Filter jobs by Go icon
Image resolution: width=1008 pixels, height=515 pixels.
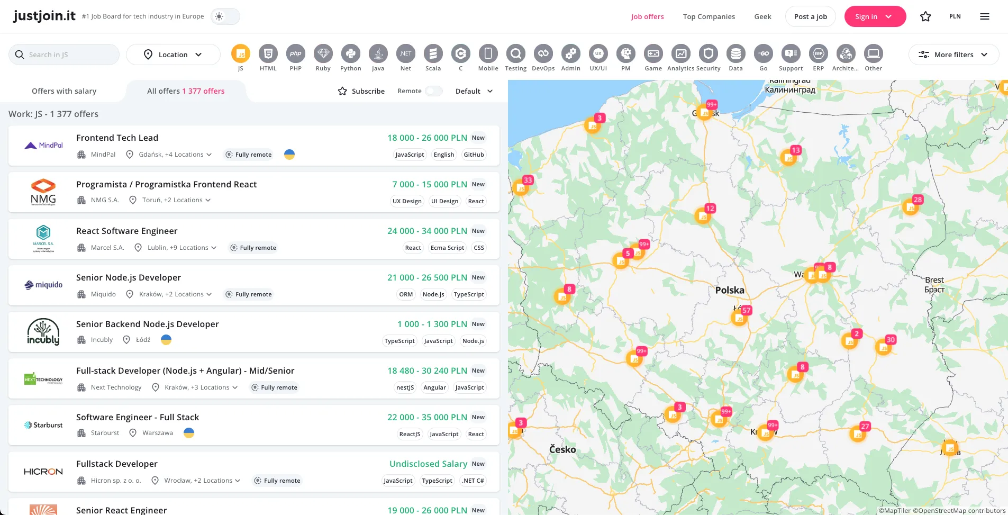click(764, 53)
